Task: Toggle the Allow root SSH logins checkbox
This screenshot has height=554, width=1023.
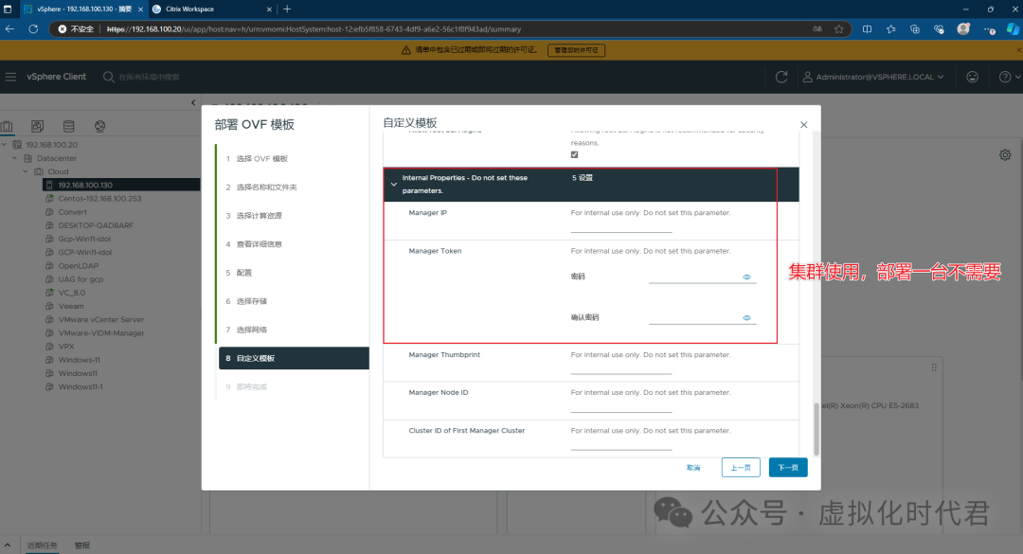Action: [574, 154]
